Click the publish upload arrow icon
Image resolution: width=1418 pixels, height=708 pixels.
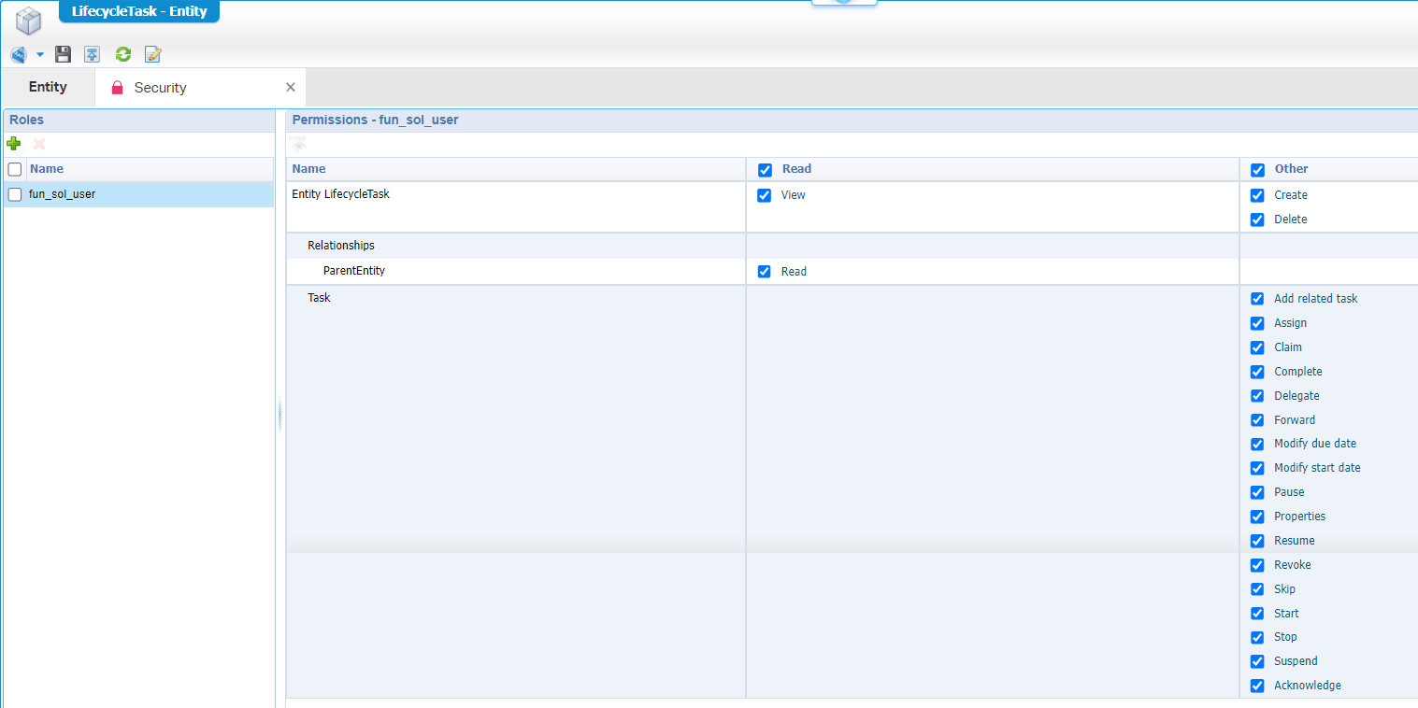[92, 54]
